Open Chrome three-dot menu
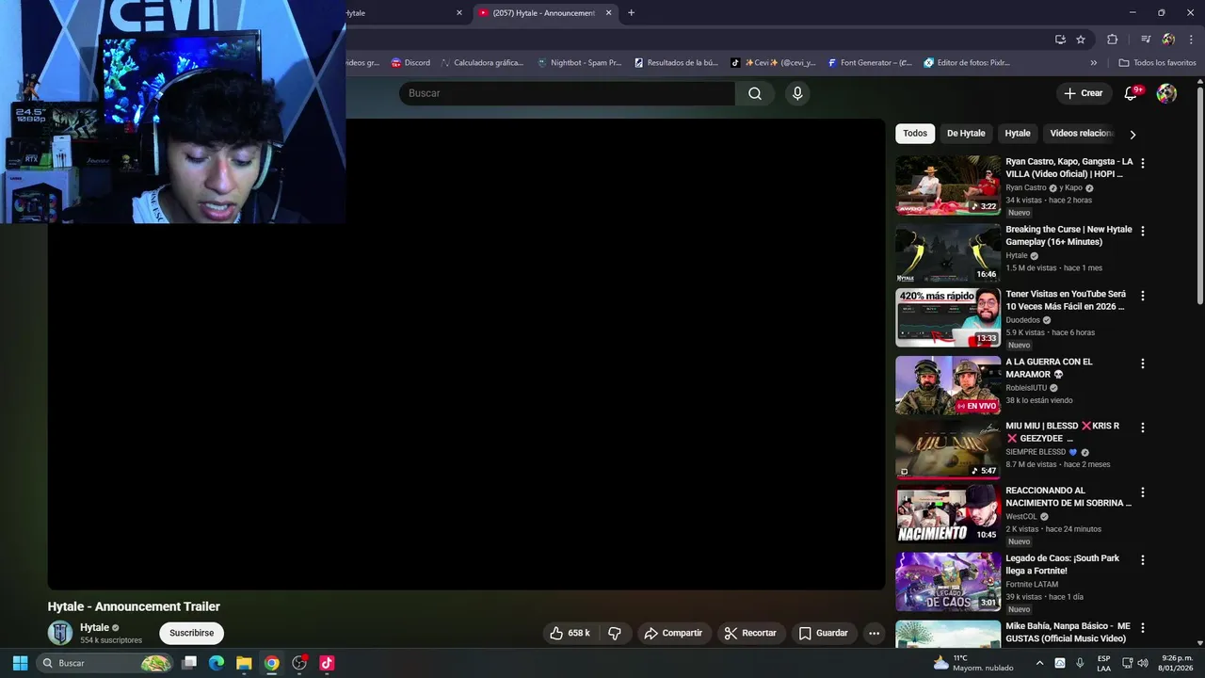This screenshot has height=678, width=1205. [1190, 40]
